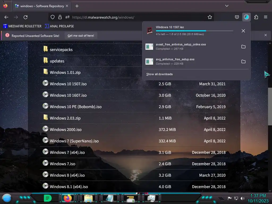
Task: Show avast setup file in folder
Action: coord(243,47)
